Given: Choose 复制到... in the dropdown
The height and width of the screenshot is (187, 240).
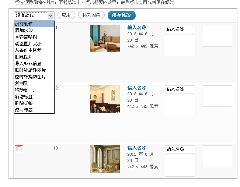Looking at the screenshot, I should click(x=25, y=84).
